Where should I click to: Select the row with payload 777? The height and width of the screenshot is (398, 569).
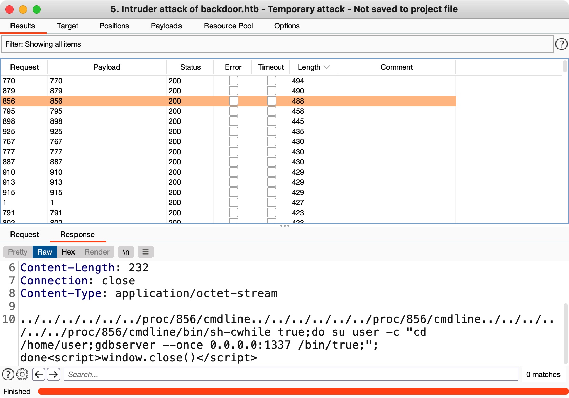pyautogui.click(x=228, y=152)
